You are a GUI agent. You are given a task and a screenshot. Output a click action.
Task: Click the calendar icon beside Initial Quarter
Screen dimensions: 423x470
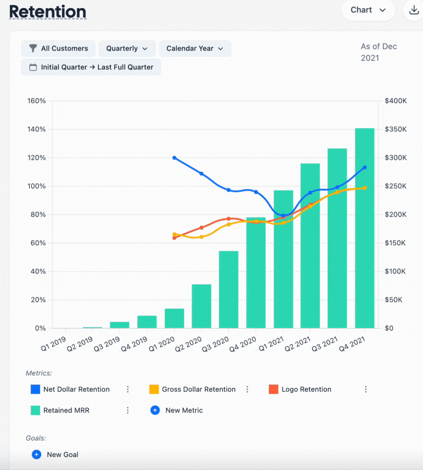(x=33, y=67)
